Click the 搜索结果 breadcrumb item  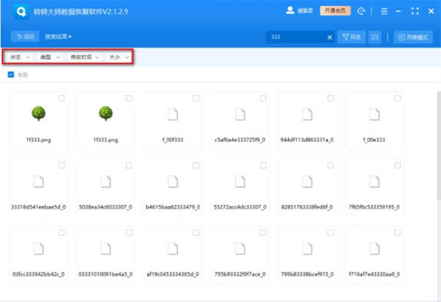point(58,36)
